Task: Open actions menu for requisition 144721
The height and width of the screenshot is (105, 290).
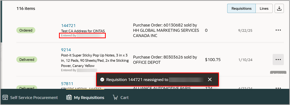Action: (x=278, y=30)
